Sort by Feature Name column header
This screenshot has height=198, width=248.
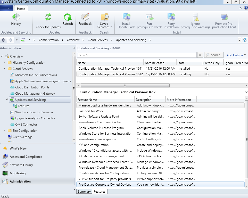coord(105,100)
